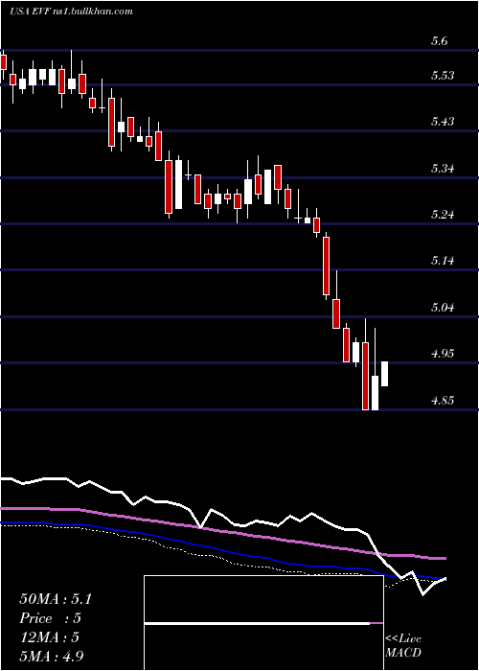Click the 5.04 price axis label
Viewport: 479px width, 671px height.
443,308
